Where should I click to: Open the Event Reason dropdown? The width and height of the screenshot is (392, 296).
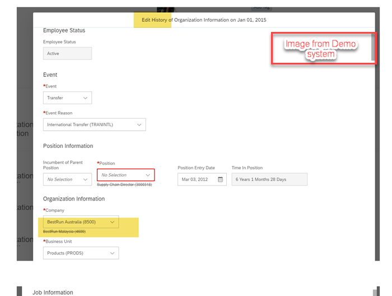[94, 124]
